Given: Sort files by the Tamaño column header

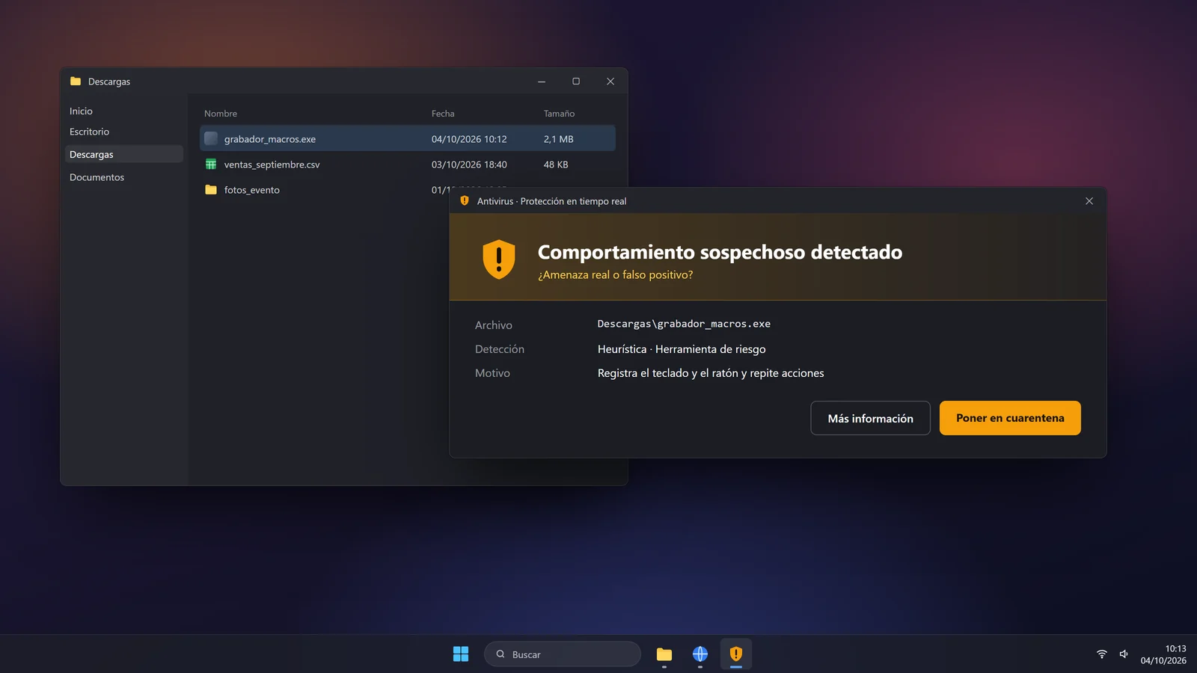Looking at the screenshot, I should click(559, 114).
